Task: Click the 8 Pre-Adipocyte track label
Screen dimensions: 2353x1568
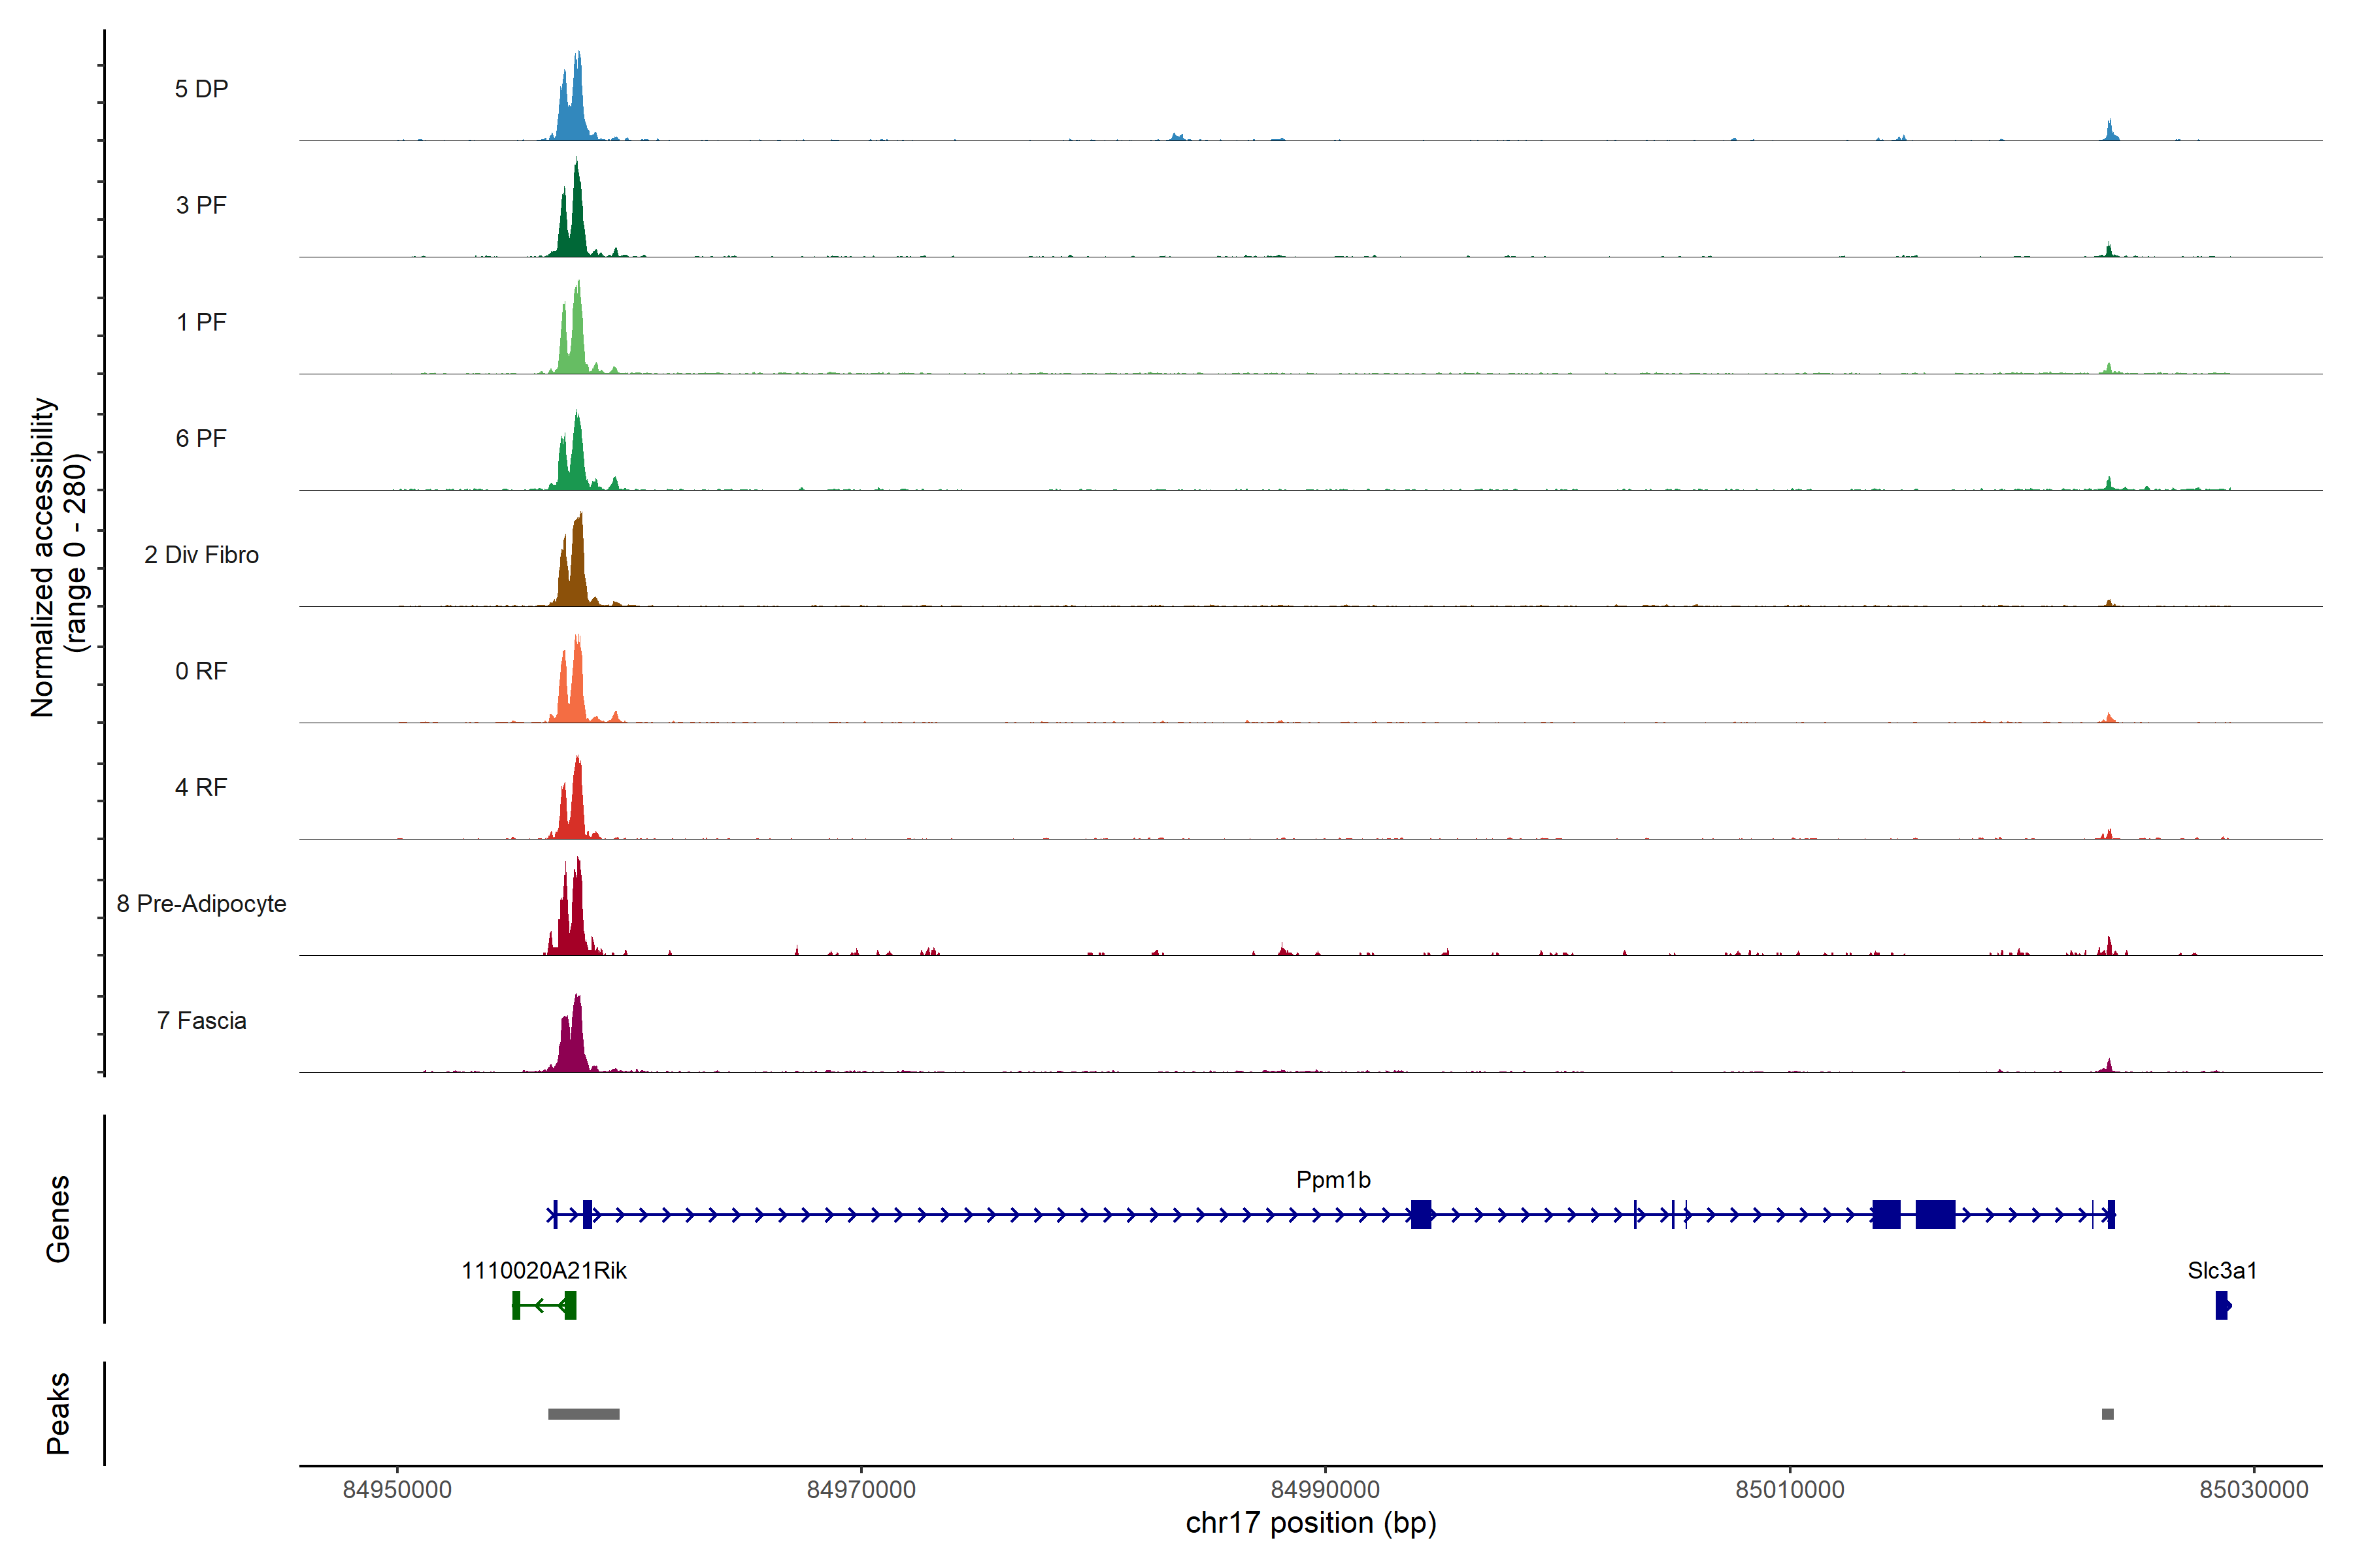Action: tap(201, 904)
